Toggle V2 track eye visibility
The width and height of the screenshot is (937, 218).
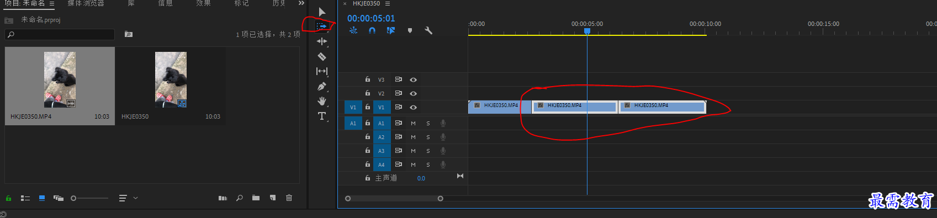[x=413, y=93]
